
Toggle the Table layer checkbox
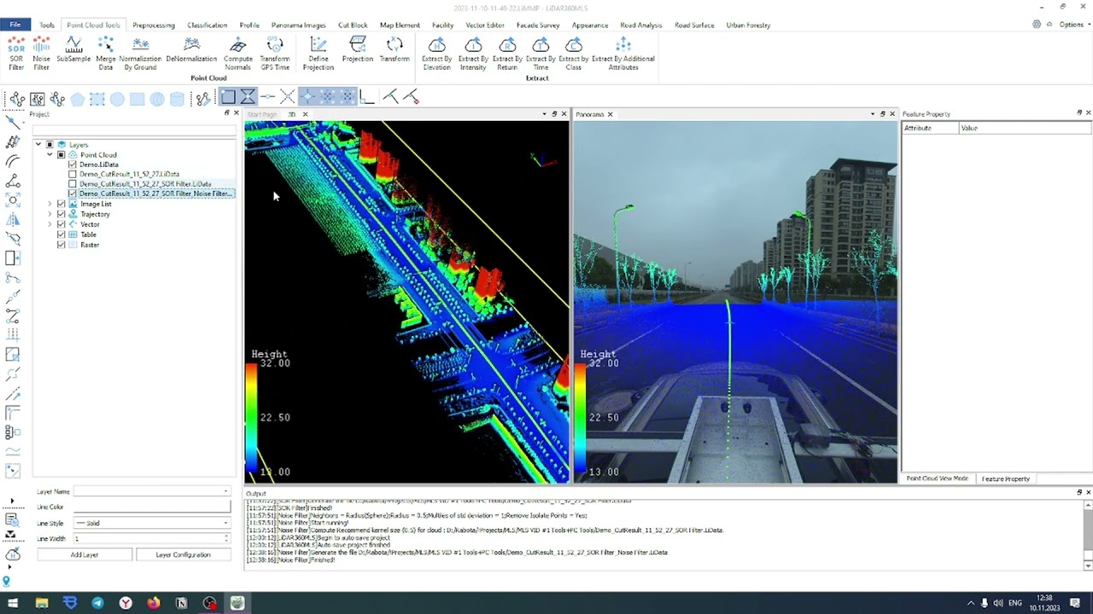tap(61, 235)
